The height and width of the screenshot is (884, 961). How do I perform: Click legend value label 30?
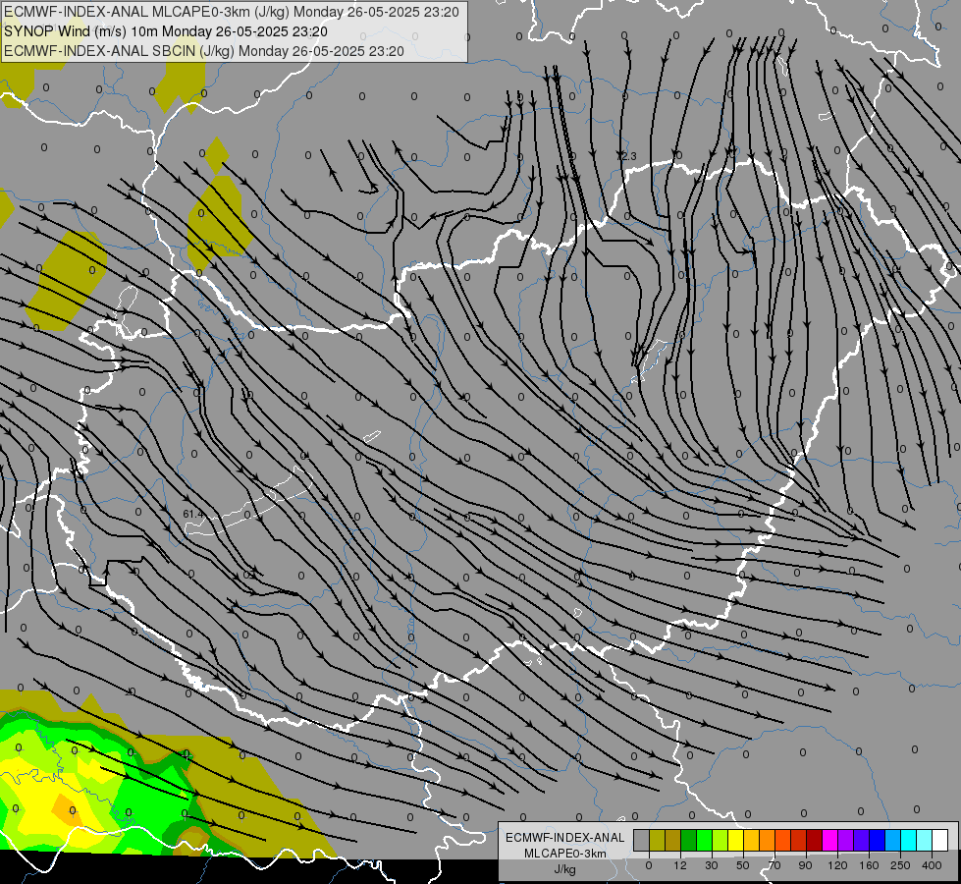[x=712, y=865]
